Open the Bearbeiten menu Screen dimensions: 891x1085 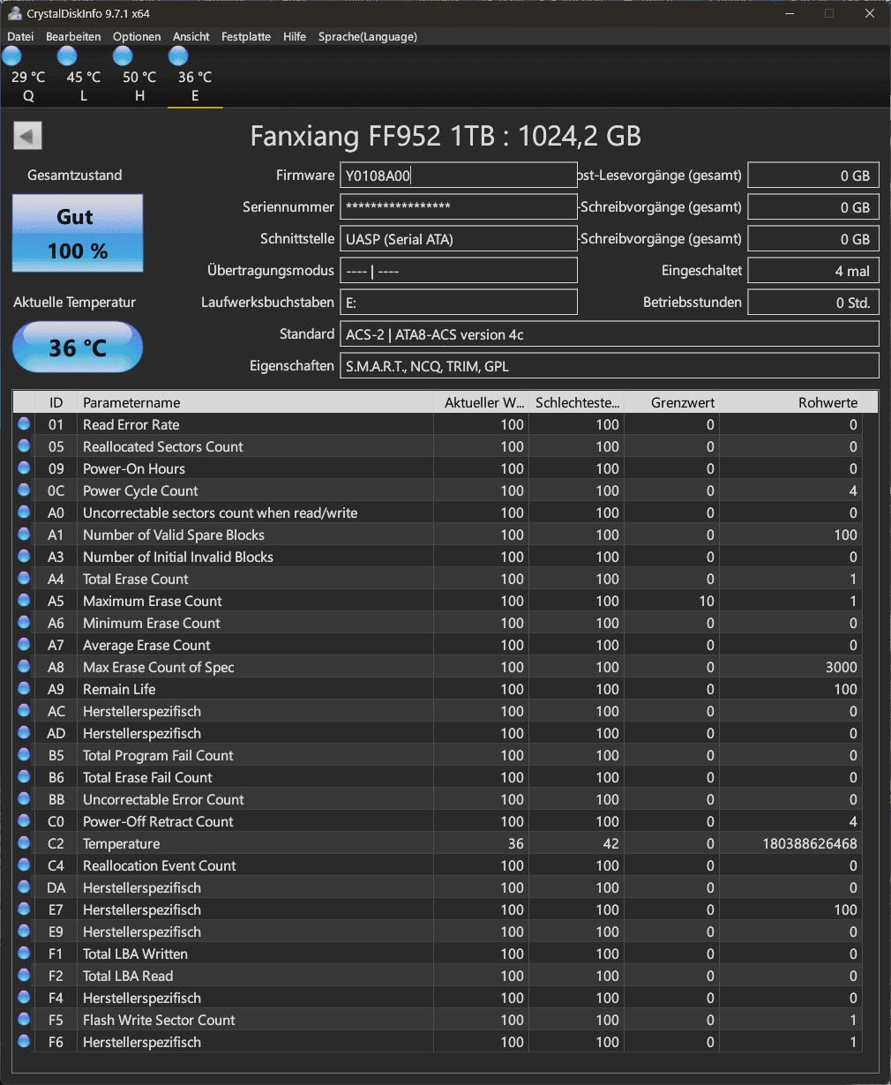point(73,36)
